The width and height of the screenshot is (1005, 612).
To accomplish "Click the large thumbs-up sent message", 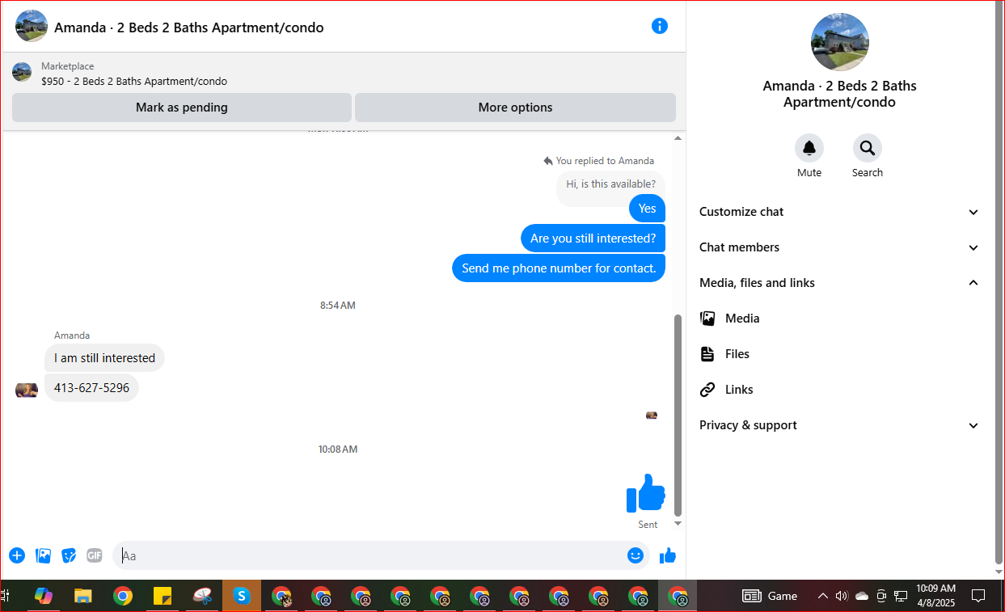I will click(x=646, y=493).
